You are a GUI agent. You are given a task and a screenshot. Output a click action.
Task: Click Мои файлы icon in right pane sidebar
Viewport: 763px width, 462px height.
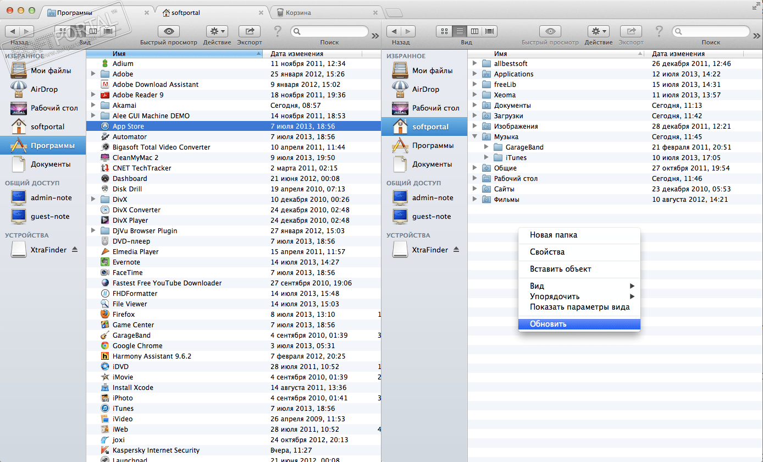coord(400,70)
